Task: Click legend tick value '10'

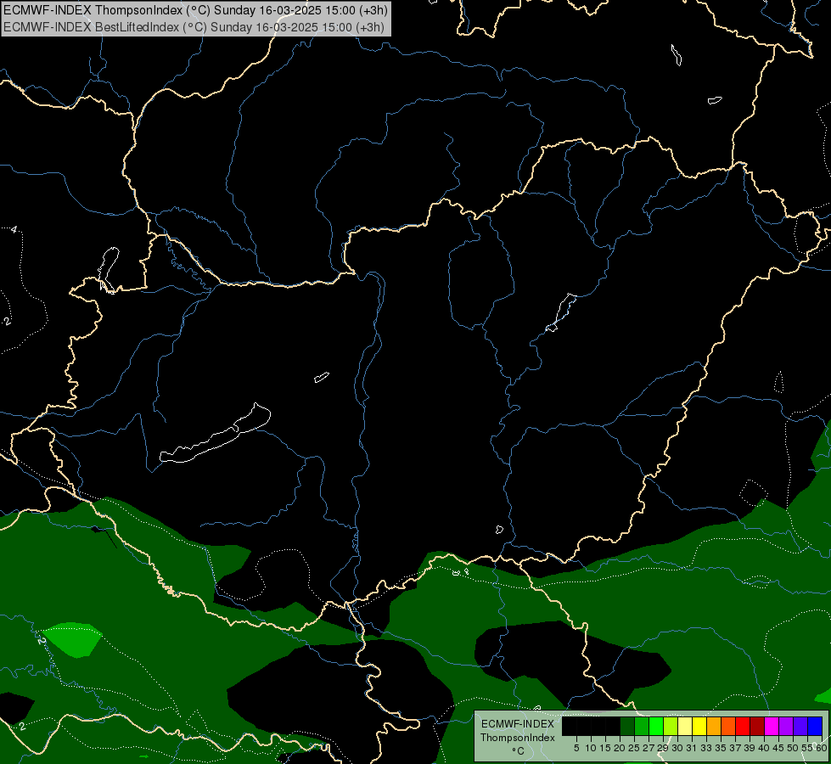Action: 591,748
